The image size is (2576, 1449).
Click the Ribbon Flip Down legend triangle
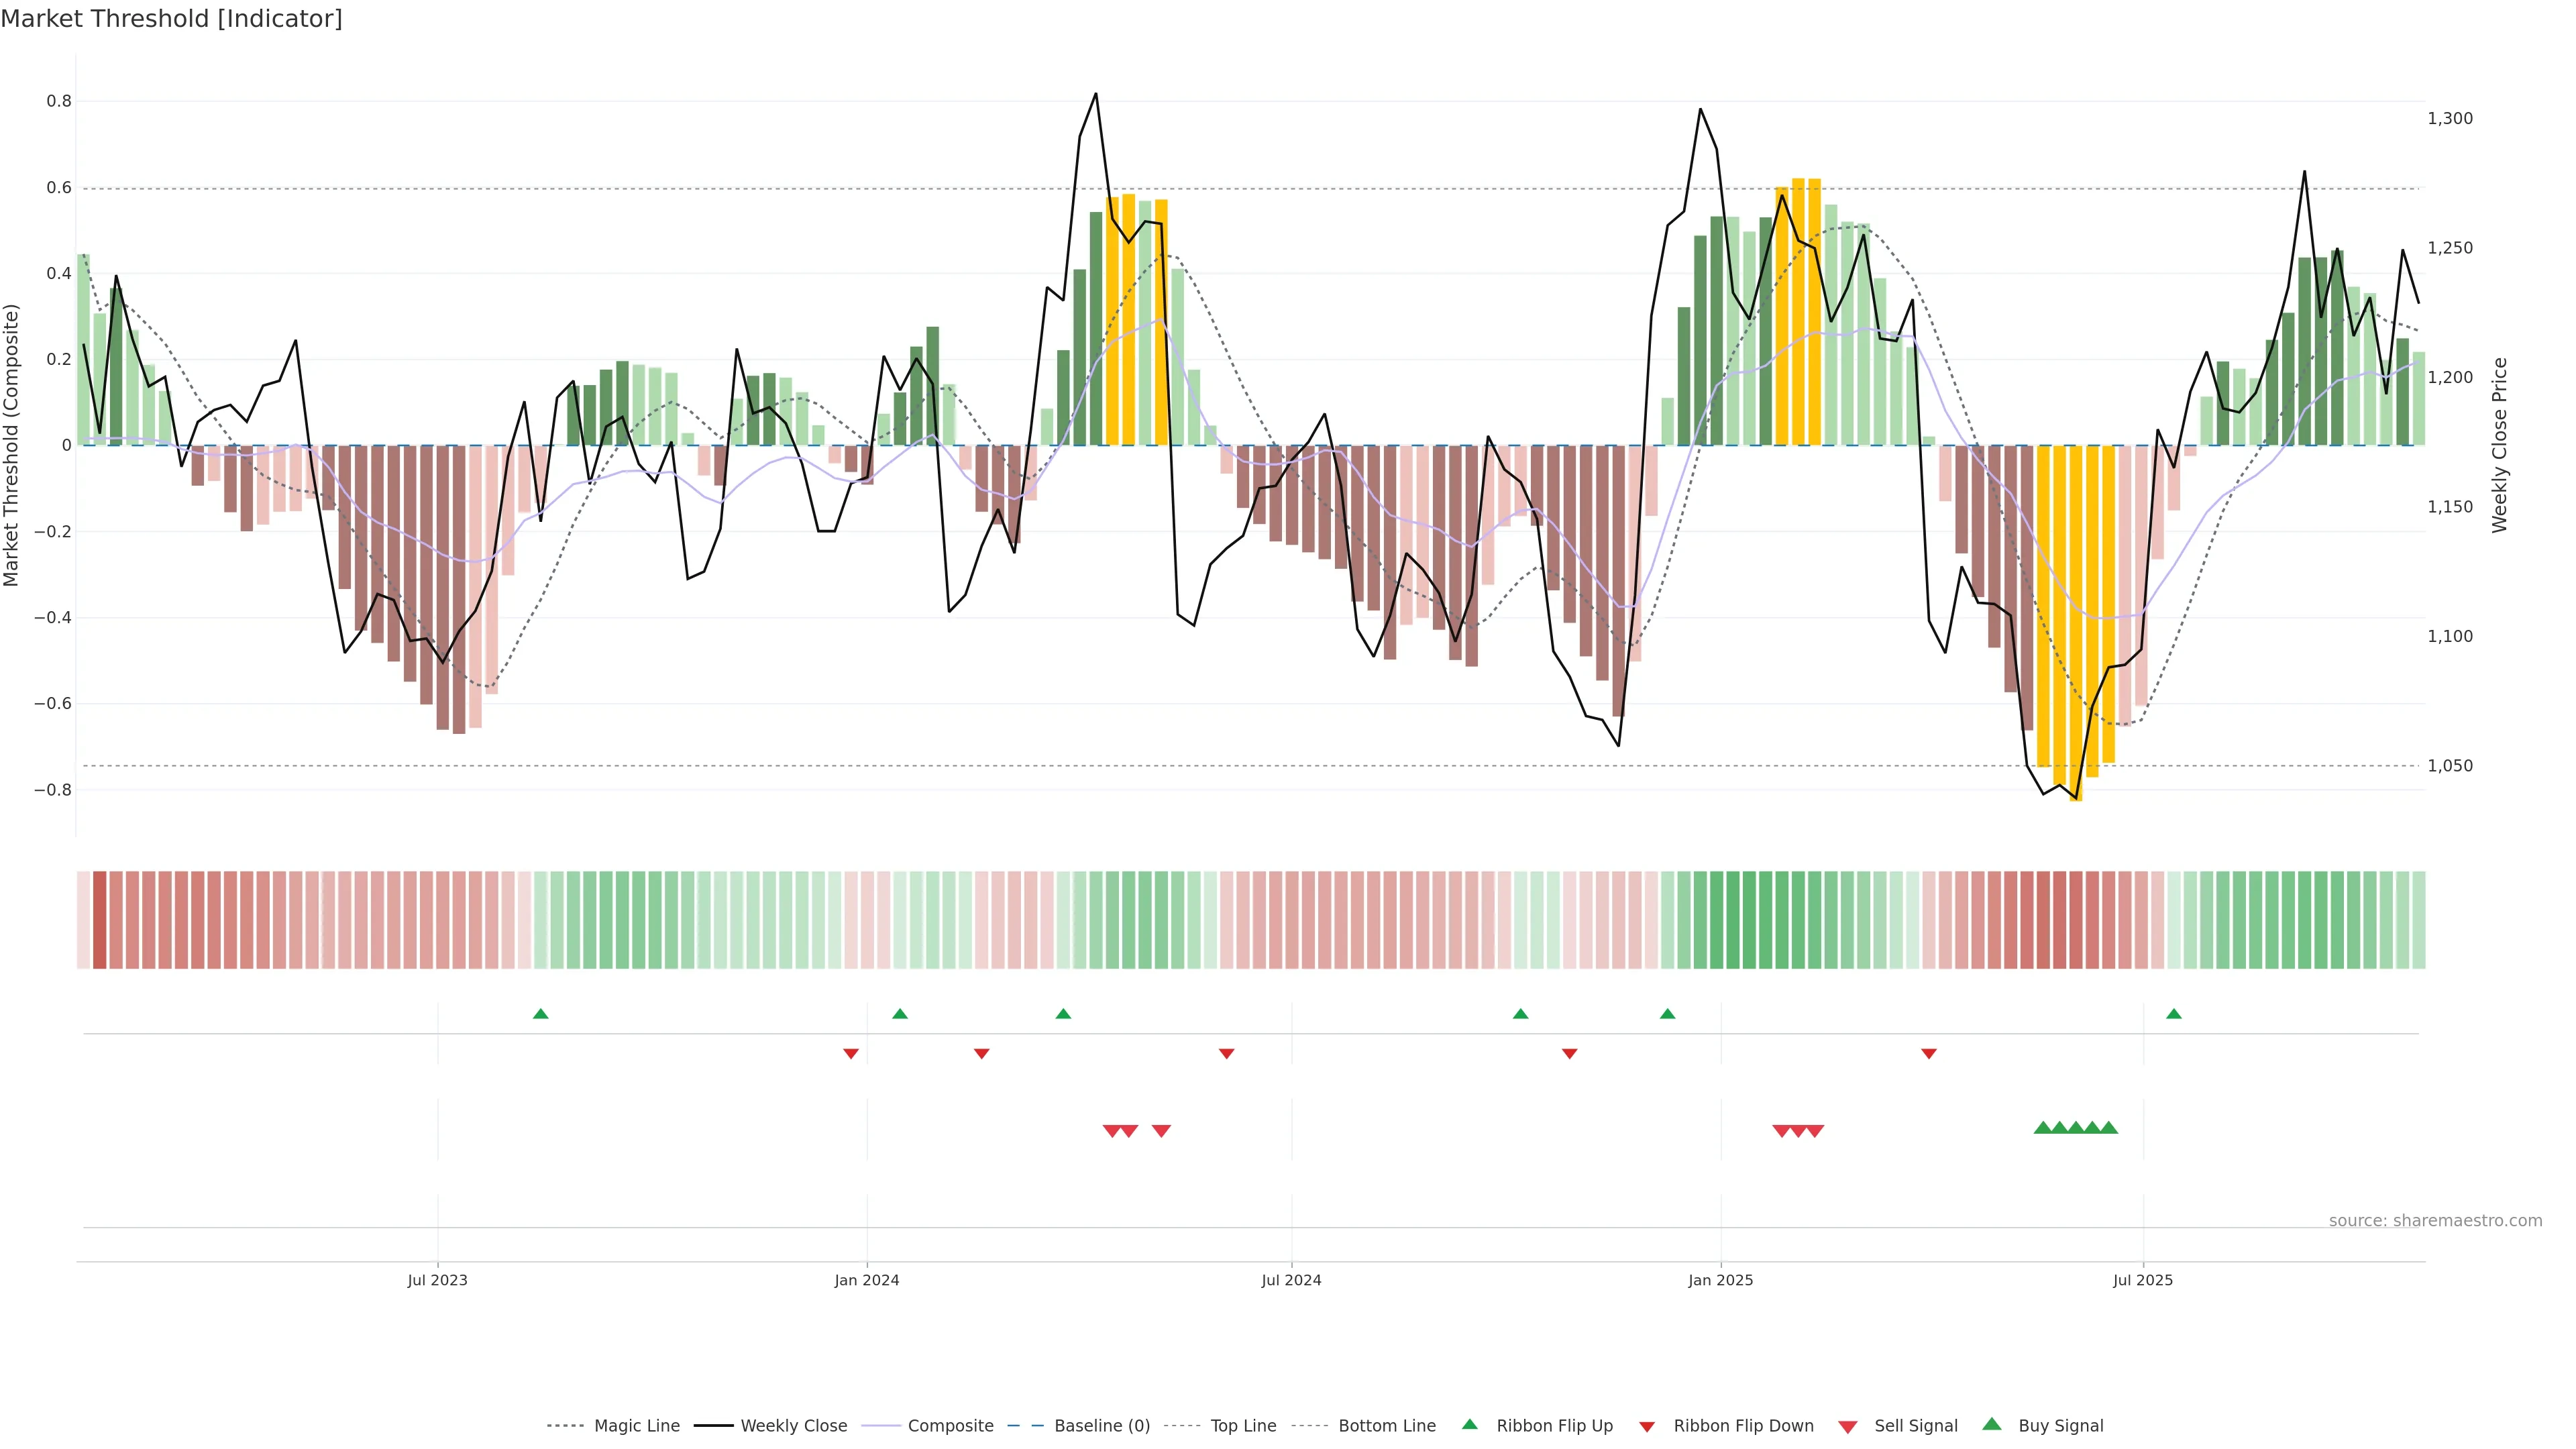click(x=1647, y=1427)
